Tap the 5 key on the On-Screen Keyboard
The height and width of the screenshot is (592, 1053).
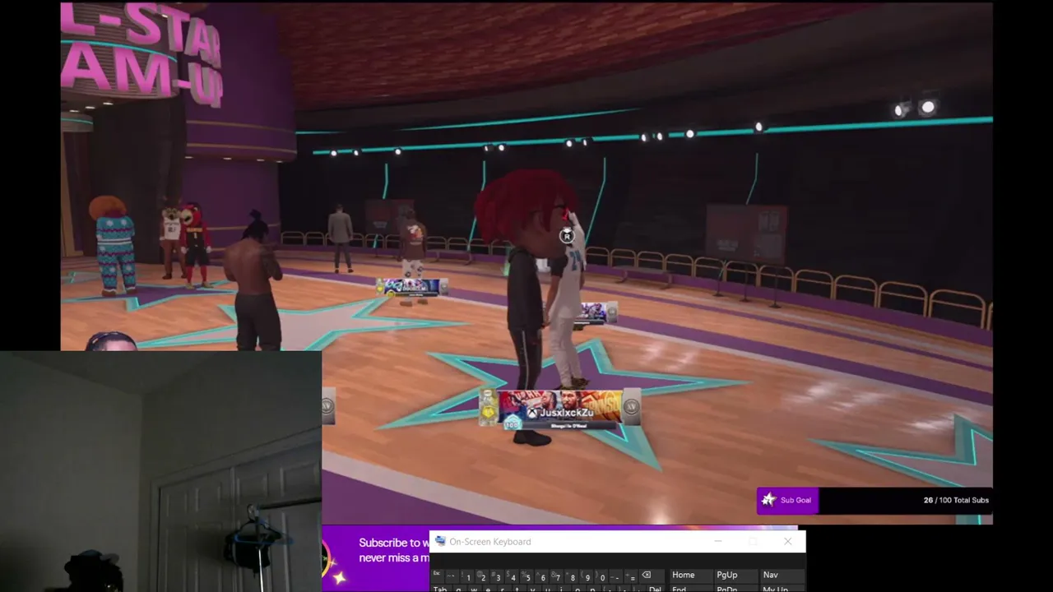(x=527, y=576)
